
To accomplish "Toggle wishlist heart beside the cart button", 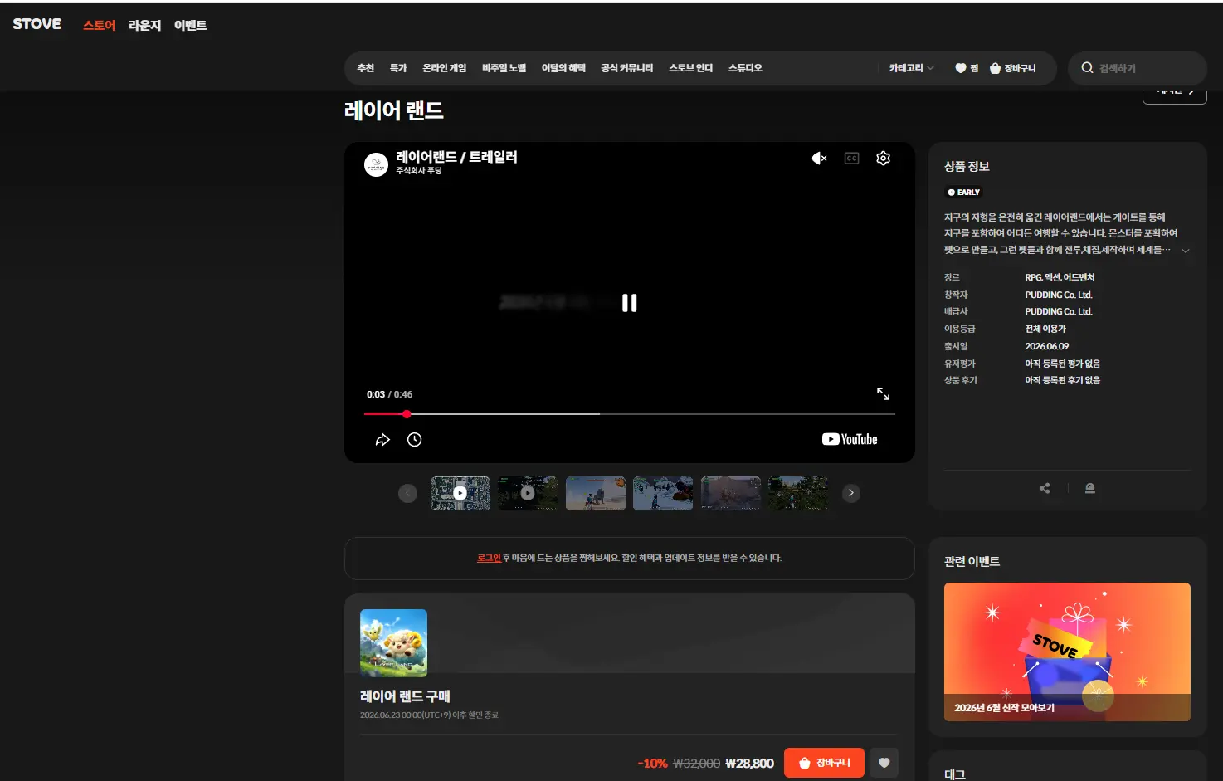I will tap(884, 763).
